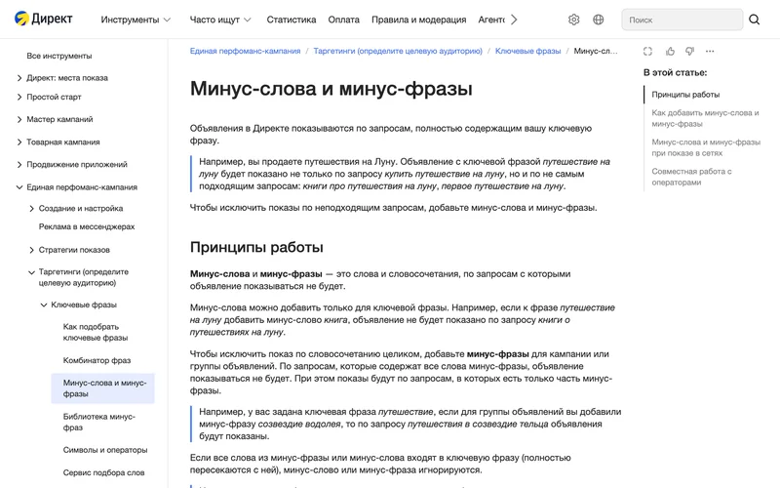Image resolution: width=780 pixels, height=488 pixels.
Task: Follow Единая перфоманс-кампания breadcrumb link
Action: pyautogui.click(x=246, y=51)
